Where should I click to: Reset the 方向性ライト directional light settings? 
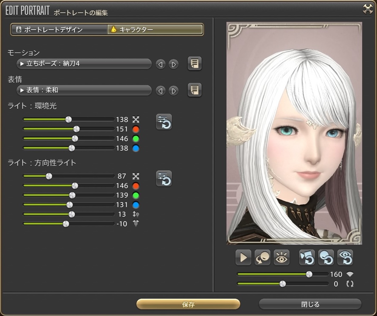[164, 179]
